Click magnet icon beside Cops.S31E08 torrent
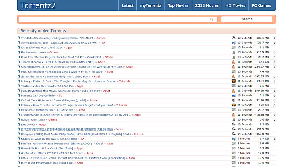This screenshot has width=293, height=167. click(x=19, y=43)
